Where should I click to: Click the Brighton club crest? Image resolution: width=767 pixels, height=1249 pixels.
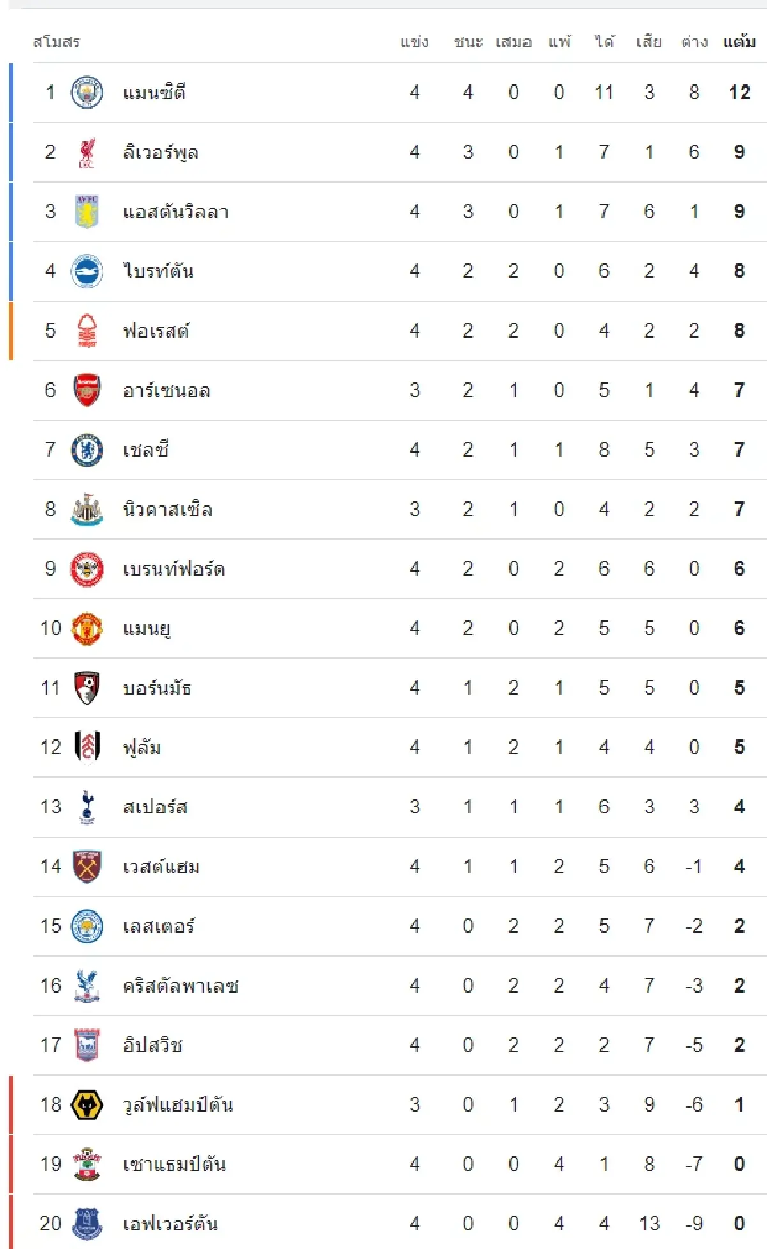pyautogui.click(x=86, y=271)
